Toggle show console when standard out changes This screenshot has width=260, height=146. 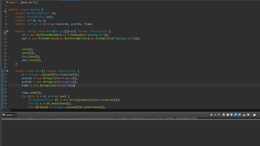tap(236, 115)
